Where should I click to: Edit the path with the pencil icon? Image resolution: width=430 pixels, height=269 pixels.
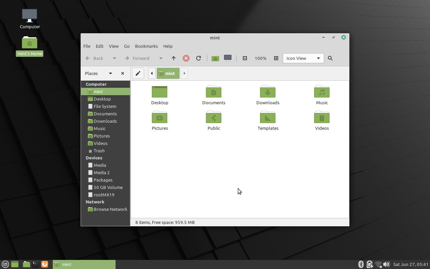[x=138, y=73]
